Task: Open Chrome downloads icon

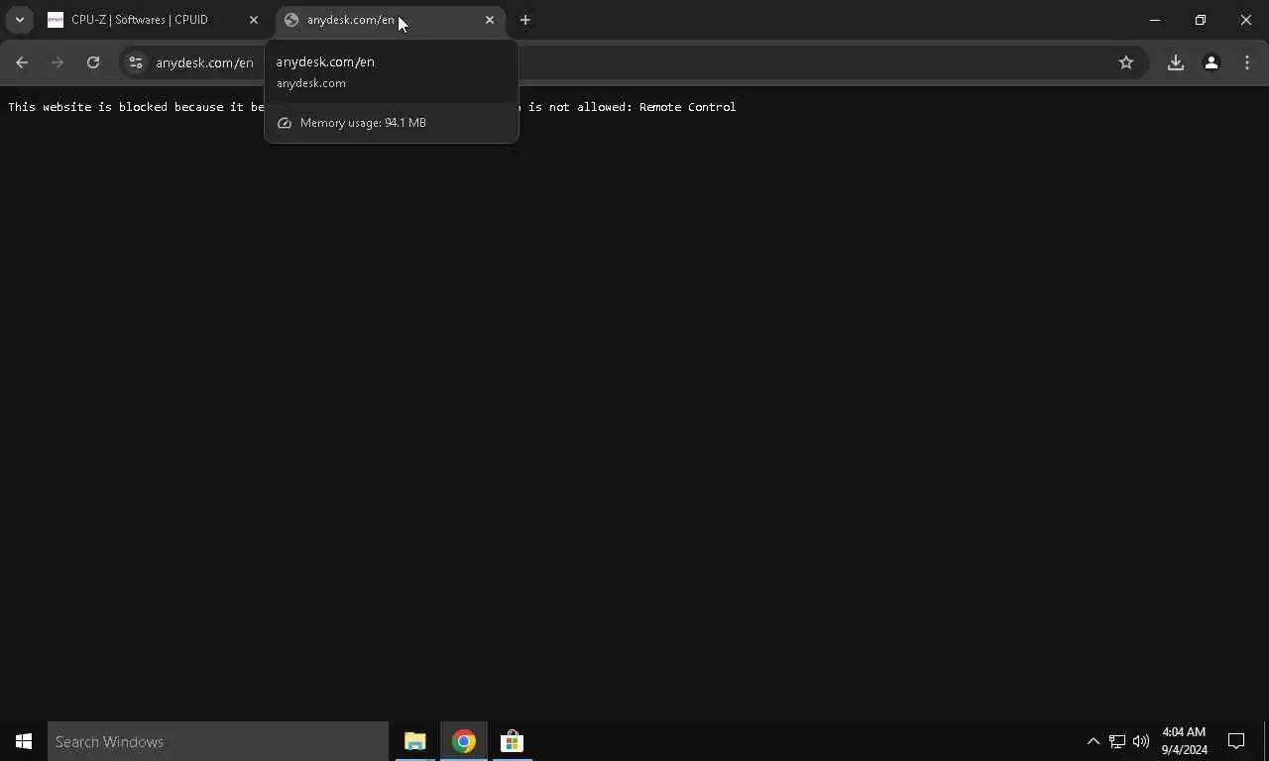Action: [1176, 62]
